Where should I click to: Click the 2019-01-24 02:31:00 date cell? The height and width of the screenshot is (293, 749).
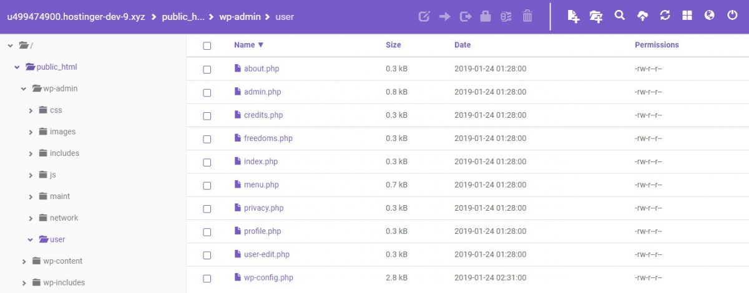pyautogui.click(x=490, y=277)
